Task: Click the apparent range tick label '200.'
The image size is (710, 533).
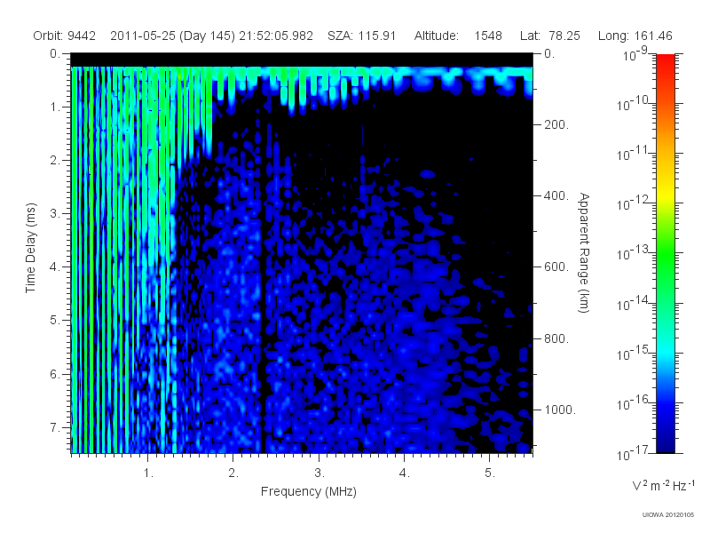Action: 556,124
